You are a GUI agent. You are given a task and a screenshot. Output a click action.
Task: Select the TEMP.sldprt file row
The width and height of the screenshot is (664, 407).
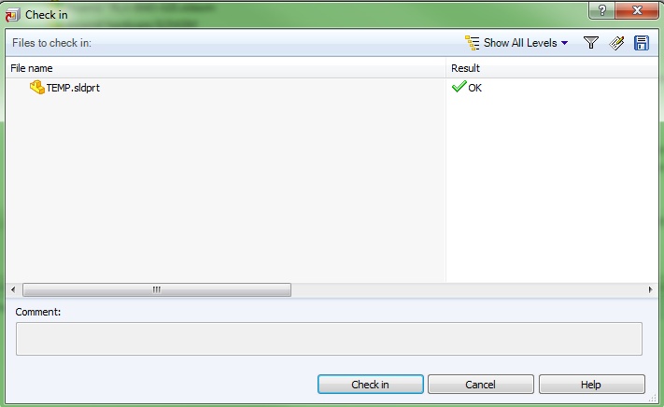point(332,88)
